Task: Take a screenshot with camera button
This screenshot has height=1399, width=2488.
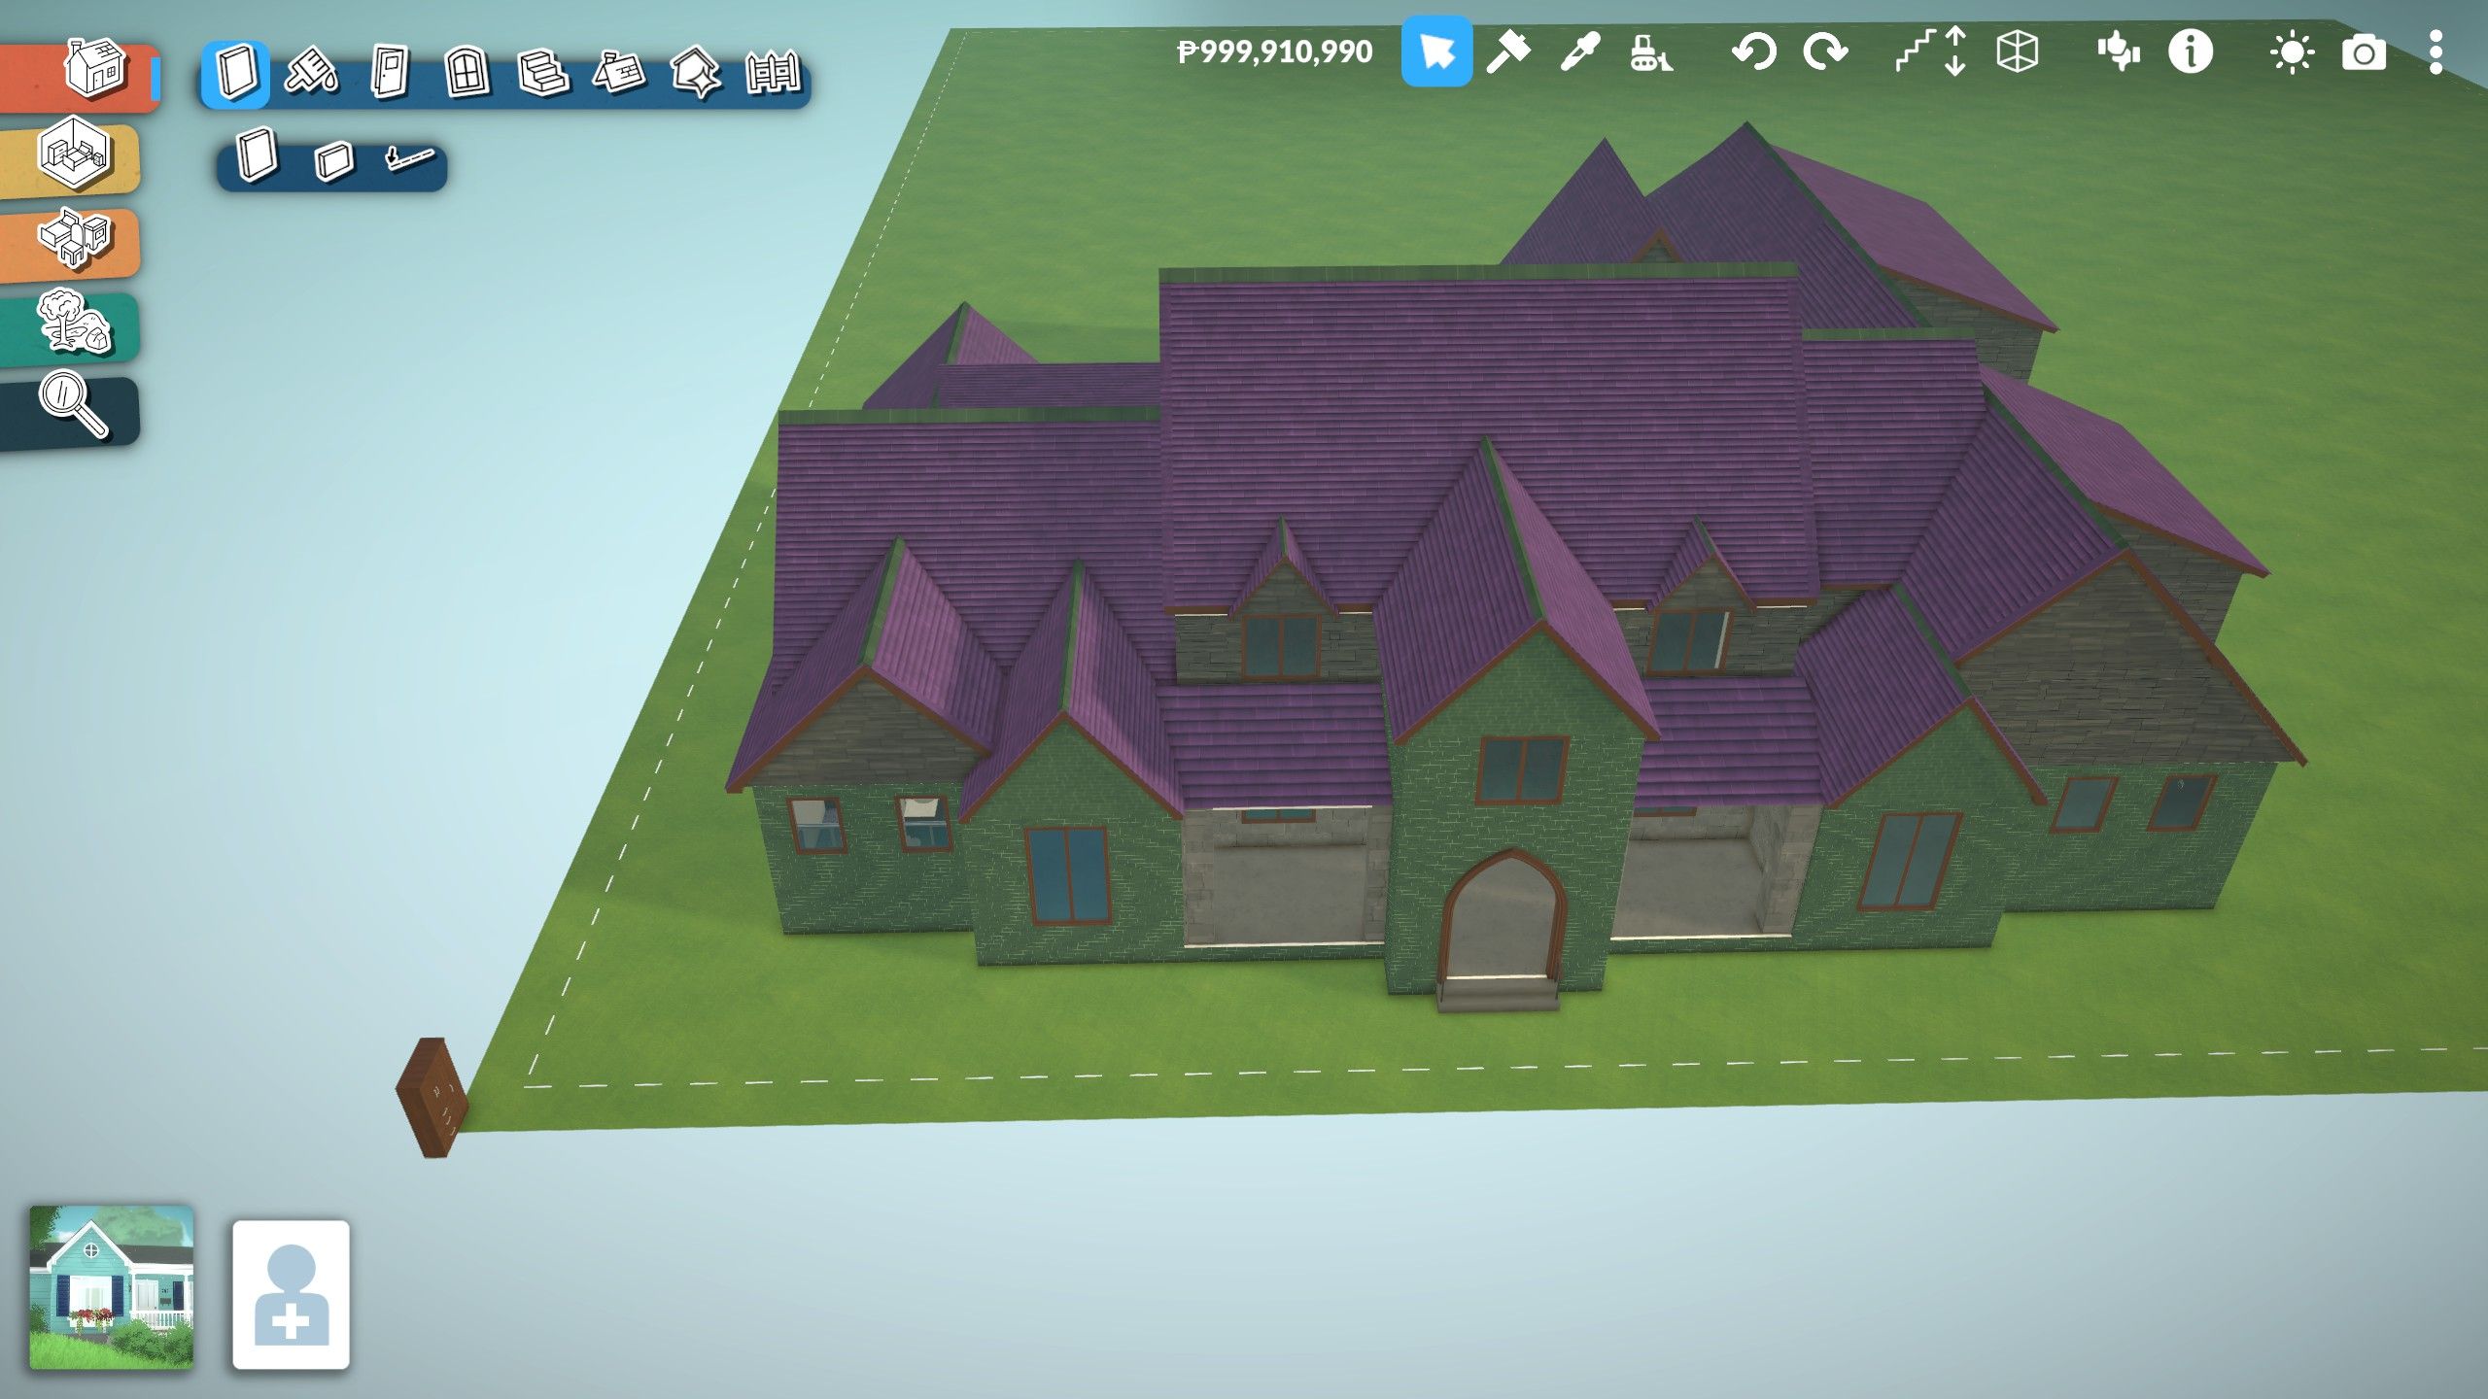Action: 2364,52
